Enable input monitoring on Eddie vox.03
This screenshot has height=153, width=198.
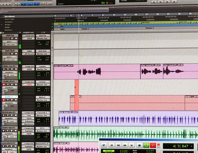click(8, 69)
